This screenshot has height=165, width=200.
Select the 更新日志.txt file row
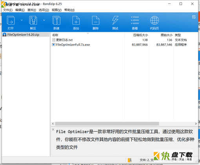tap(124, 40)
